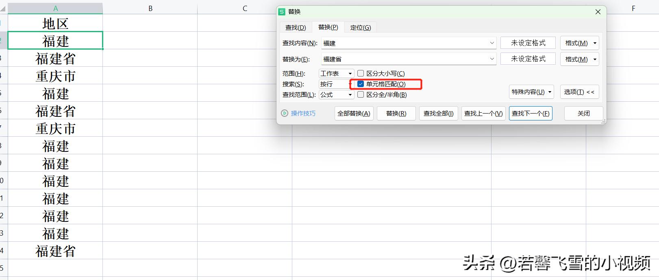This screenshot has width=659, height=280.
Task: Select column B header
Action: click(x=150, y=8)
